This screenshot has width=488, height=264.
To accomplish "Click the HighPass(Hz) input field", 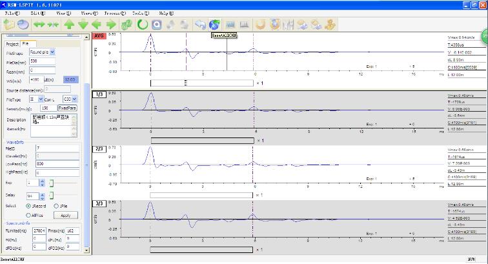I will tap(57, 172).
